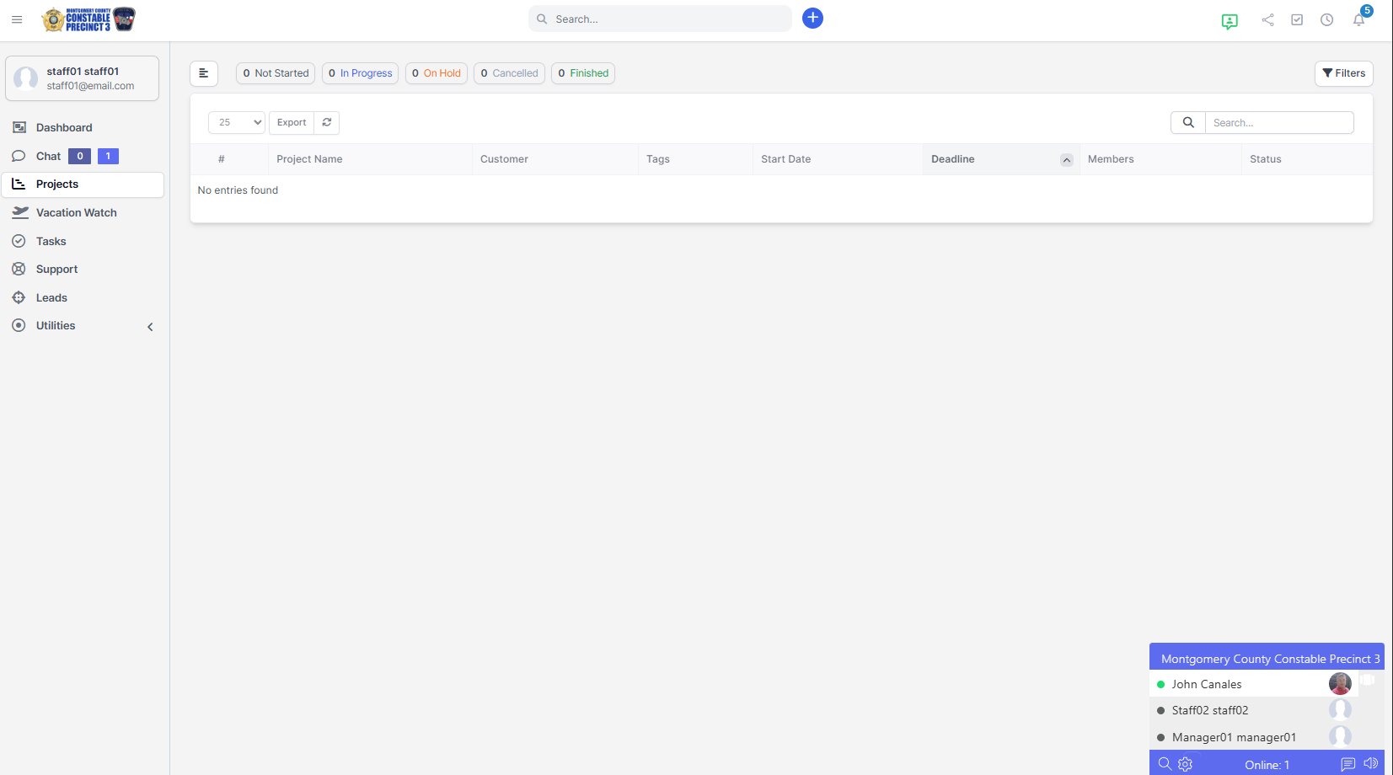Click the green user screen icon
Viewport: 1393px width, 775px height.
[x=1230, y=21]
